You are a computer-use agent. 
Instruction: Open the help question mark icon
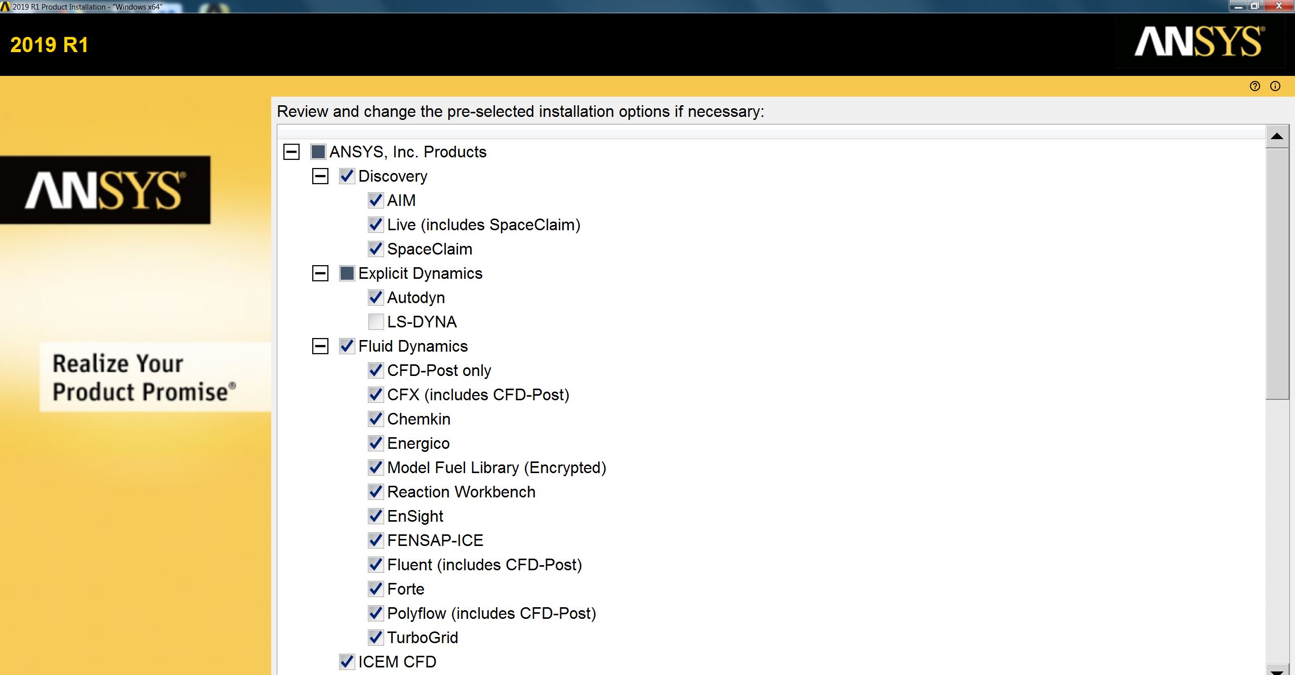coord(1255,86)
